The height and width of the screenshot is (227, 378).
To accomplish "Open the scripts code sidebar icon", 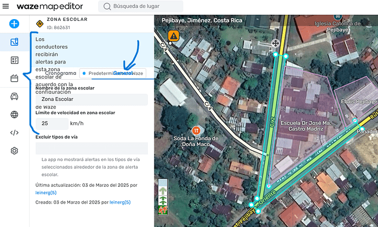I will 14,133.
